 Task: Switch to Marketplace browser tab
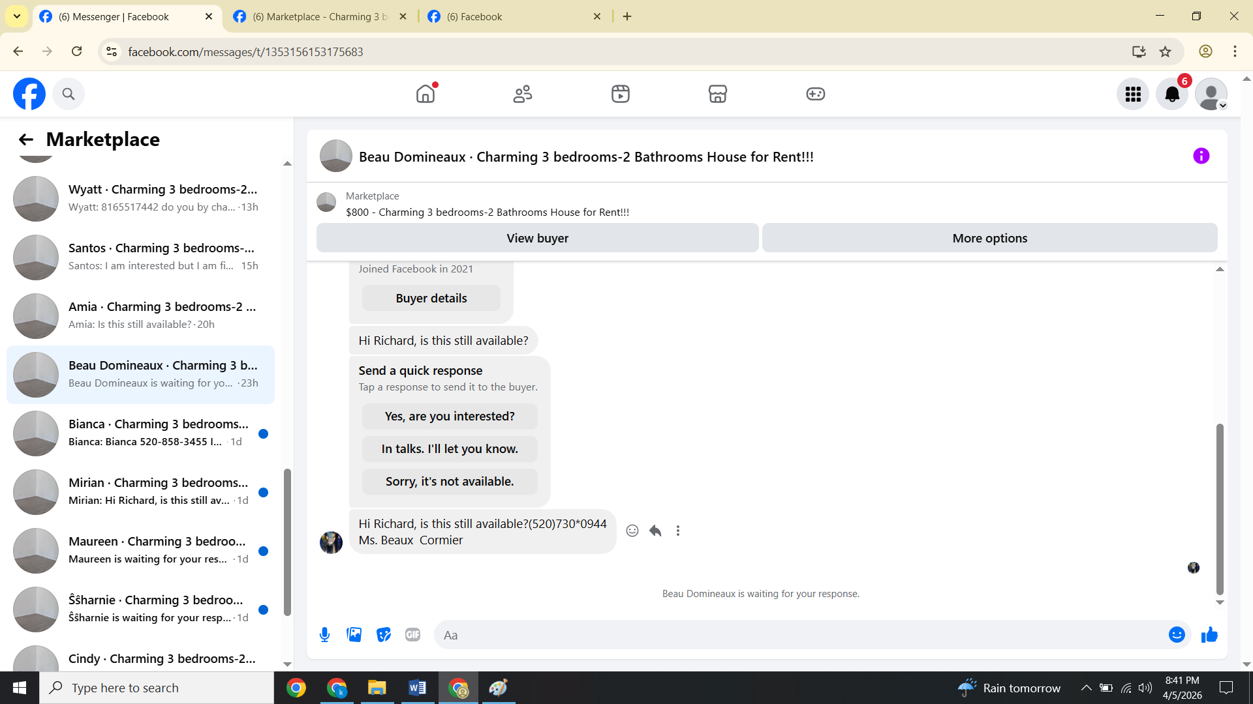(x=320, y=16)
